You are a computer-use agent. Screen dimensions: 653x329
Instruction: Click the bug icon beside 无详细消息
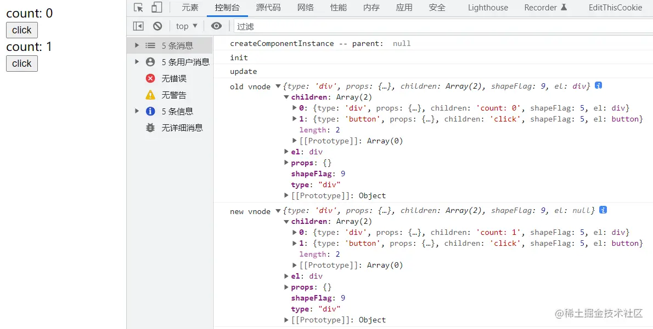(150, 128)
